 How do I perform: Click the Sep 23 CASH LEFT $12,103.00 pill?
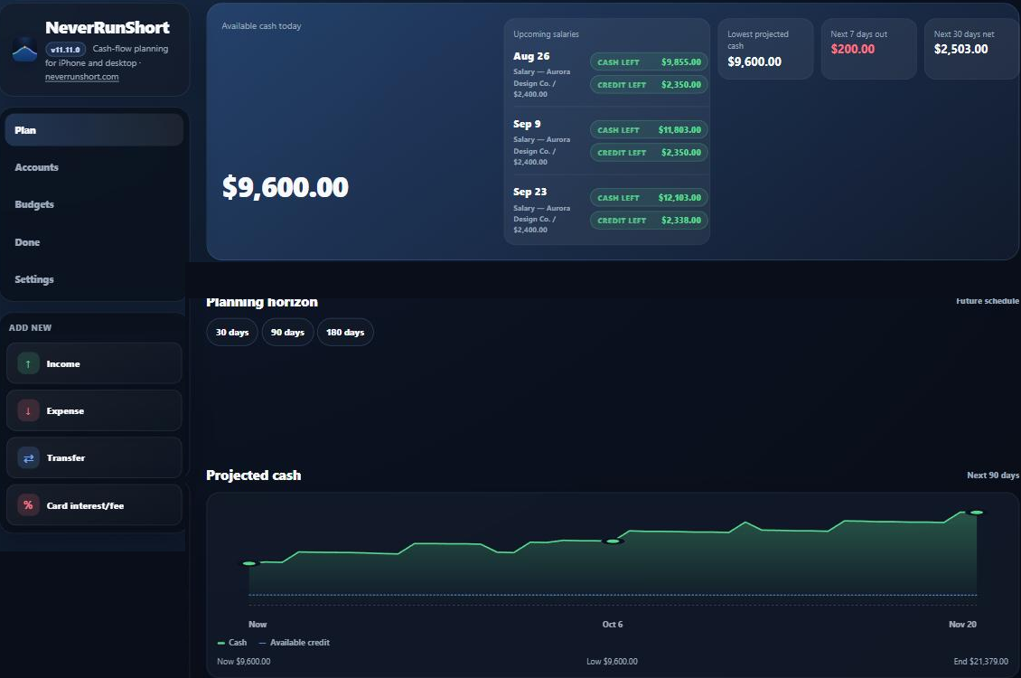point(650,197)
